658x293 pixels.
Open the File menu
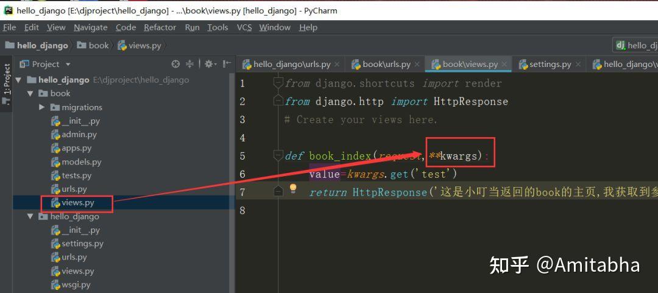click(x=9, y=27)
